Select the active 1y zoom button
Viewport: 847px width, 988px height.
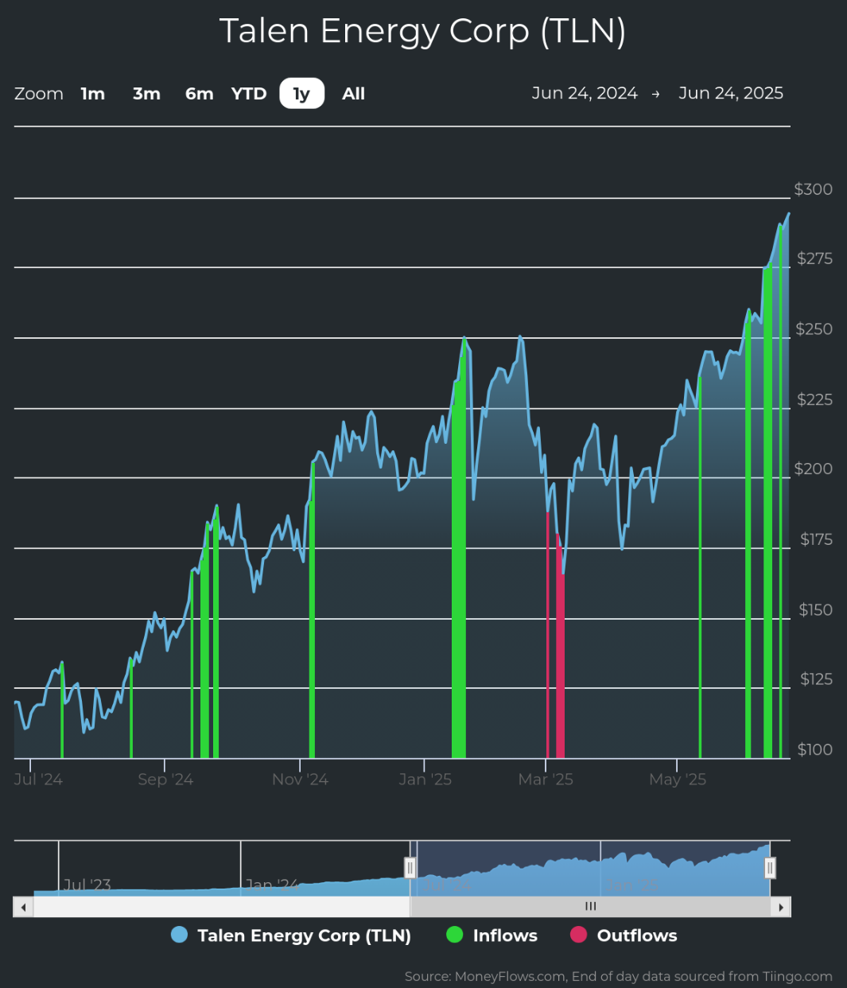pos(301,94)
